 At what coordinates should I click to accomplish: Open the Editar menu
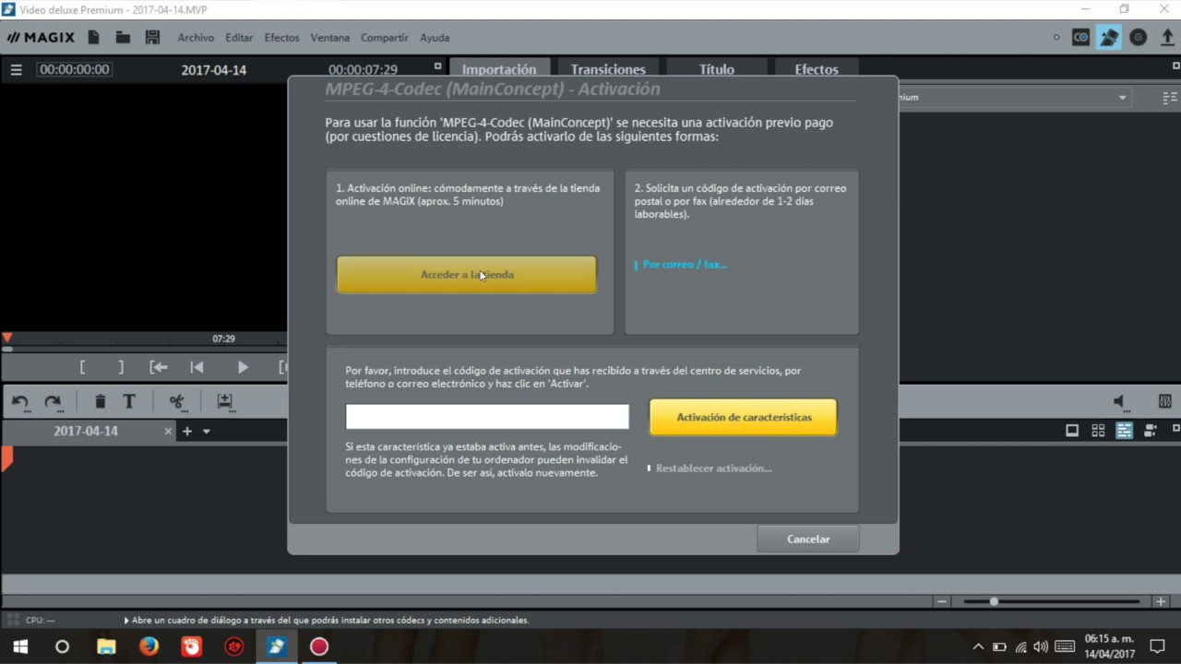[x=239, y=38]
